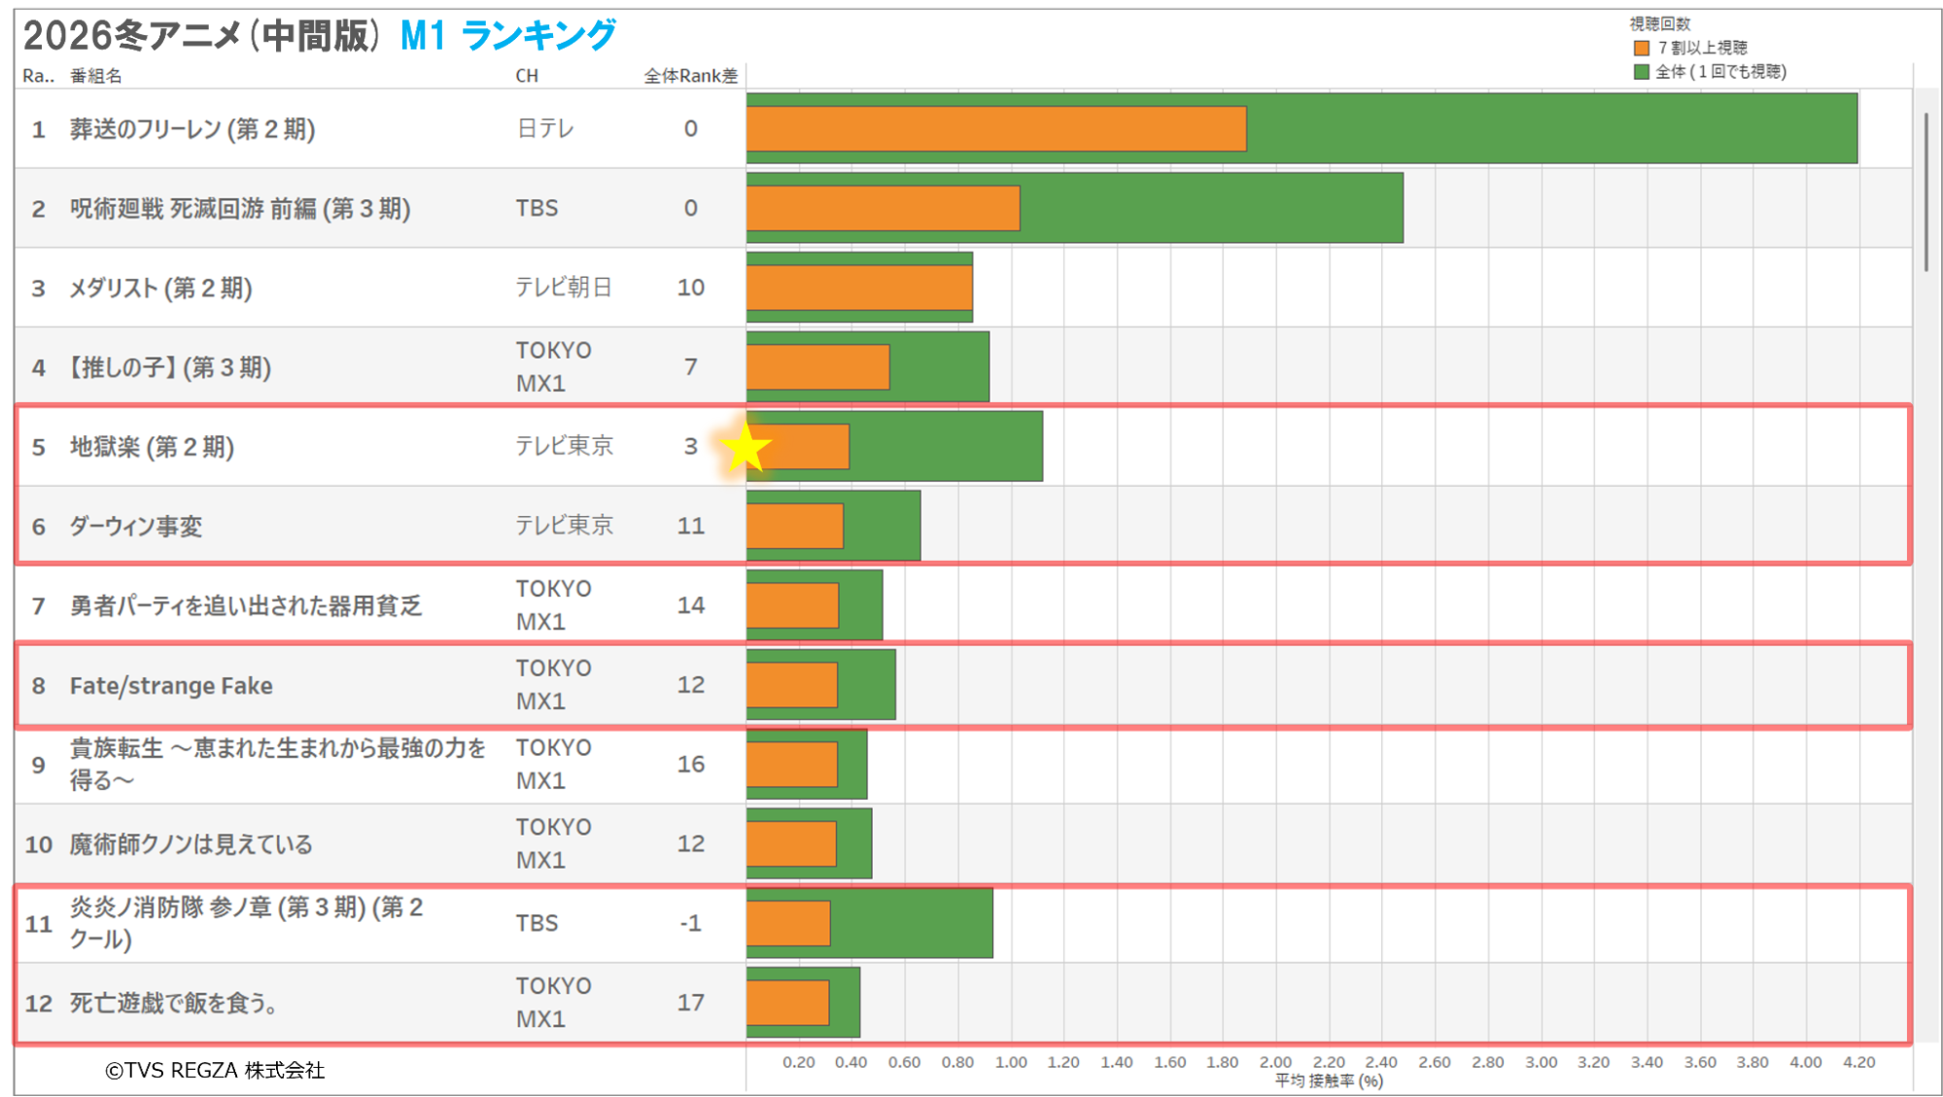Click the 番組名 column header
Image resolution: width=1943 pixels, height=1097 pixels.
tap(96, 76)
